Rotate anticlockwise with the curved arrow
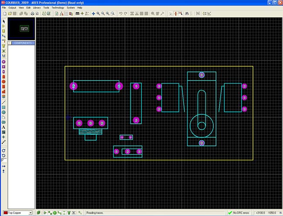Screen dimensions: 283x216 pos(3,155)
